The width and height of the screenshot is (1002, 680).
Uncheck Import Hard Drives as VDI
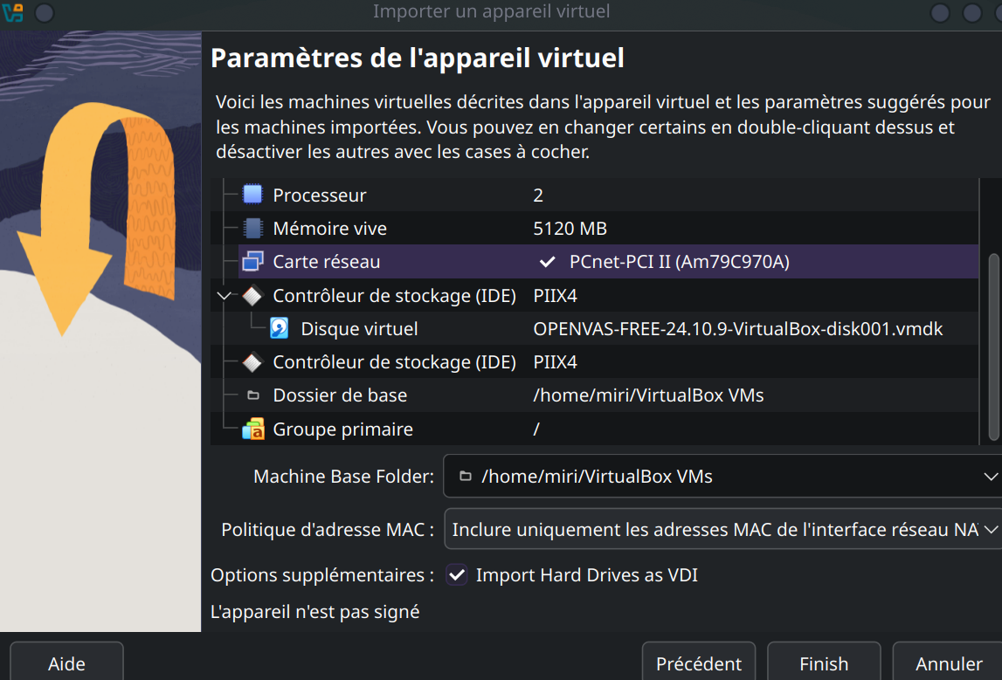(456, 575)
